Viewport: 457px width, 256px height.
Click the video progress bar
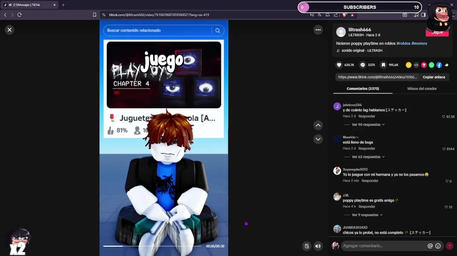tap(152, 246)
